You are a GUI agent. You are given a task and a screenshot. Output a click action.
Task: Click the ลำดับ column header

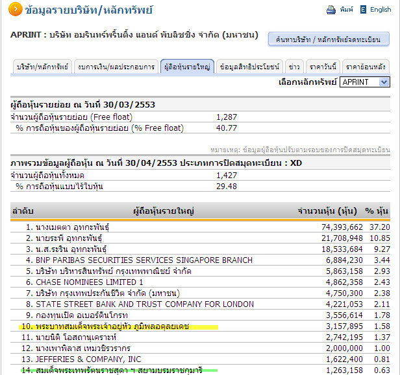pos(23,211)
